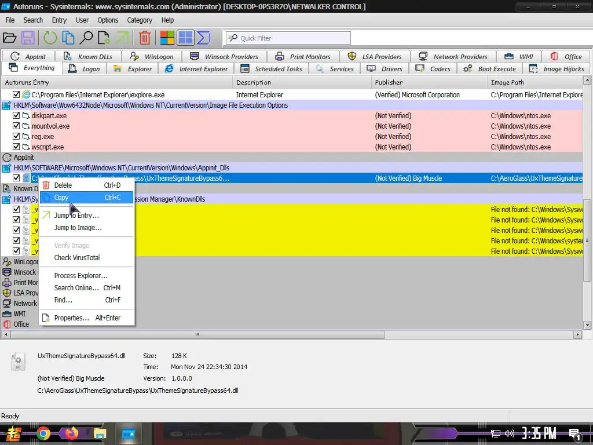Click the Open file toolbar icon

pyautogui.click(x=10, y=38)
